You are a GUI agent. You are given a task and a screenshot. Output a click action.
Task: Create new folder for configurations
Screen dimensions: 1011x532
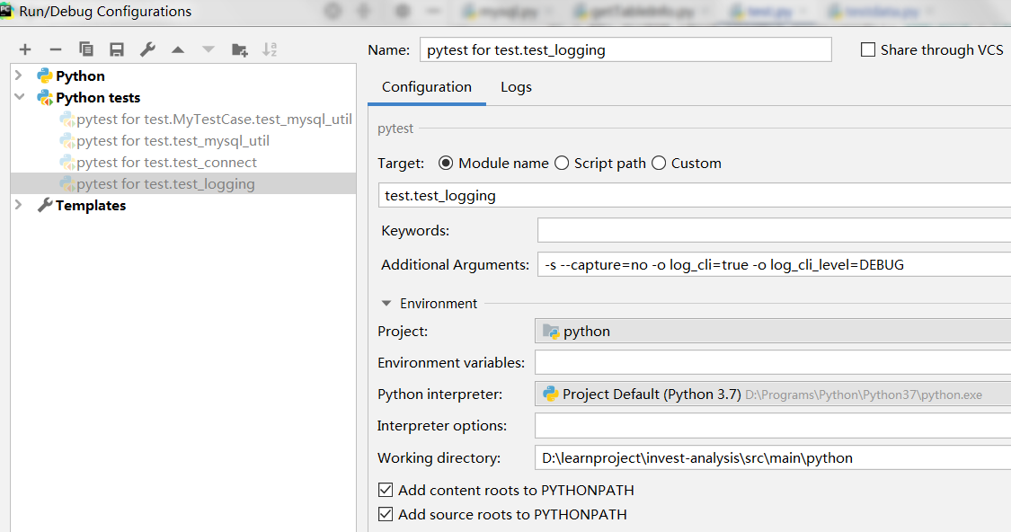240,49
